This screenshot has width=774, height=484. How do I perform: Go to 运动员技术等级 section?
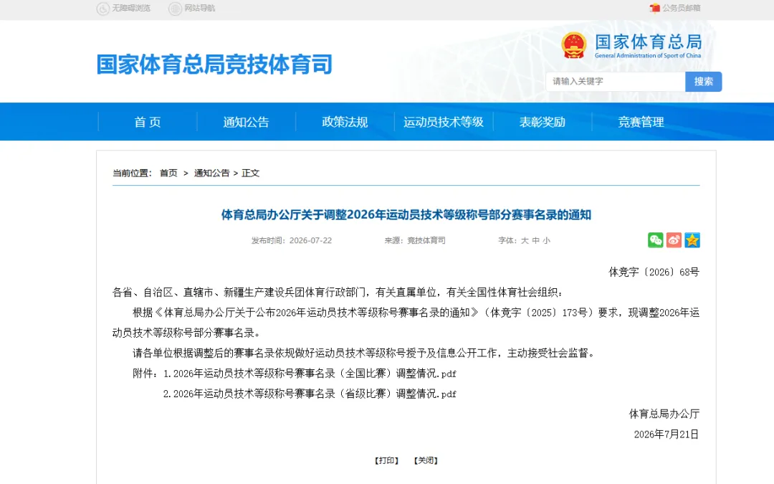click(444, 122)
